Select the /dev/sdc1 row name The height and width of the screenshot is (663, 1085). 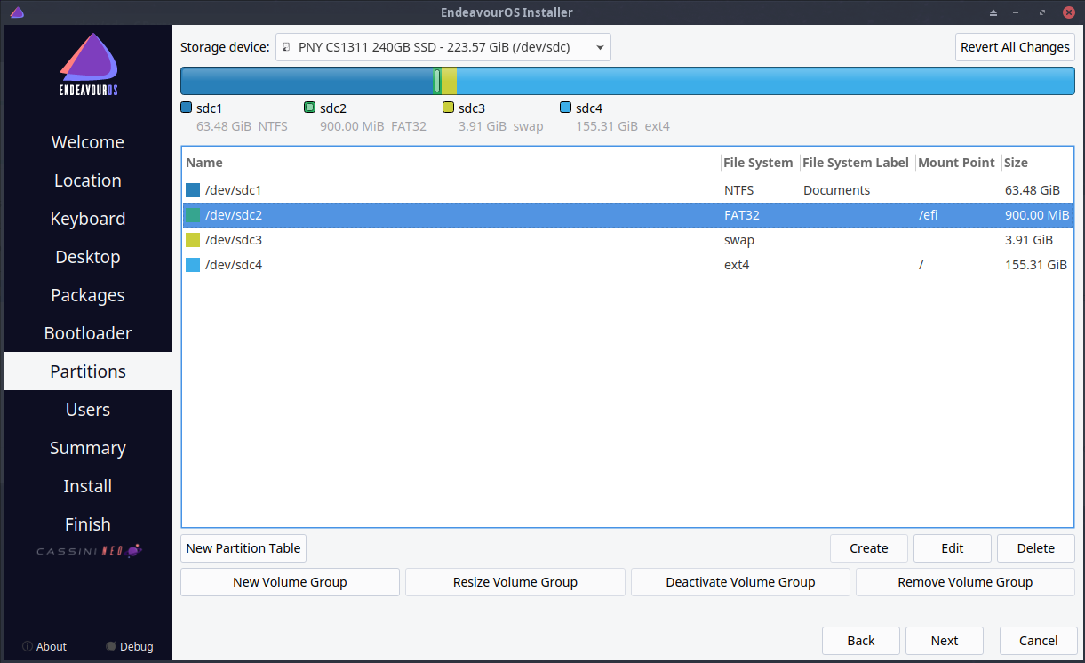point(233,190)
